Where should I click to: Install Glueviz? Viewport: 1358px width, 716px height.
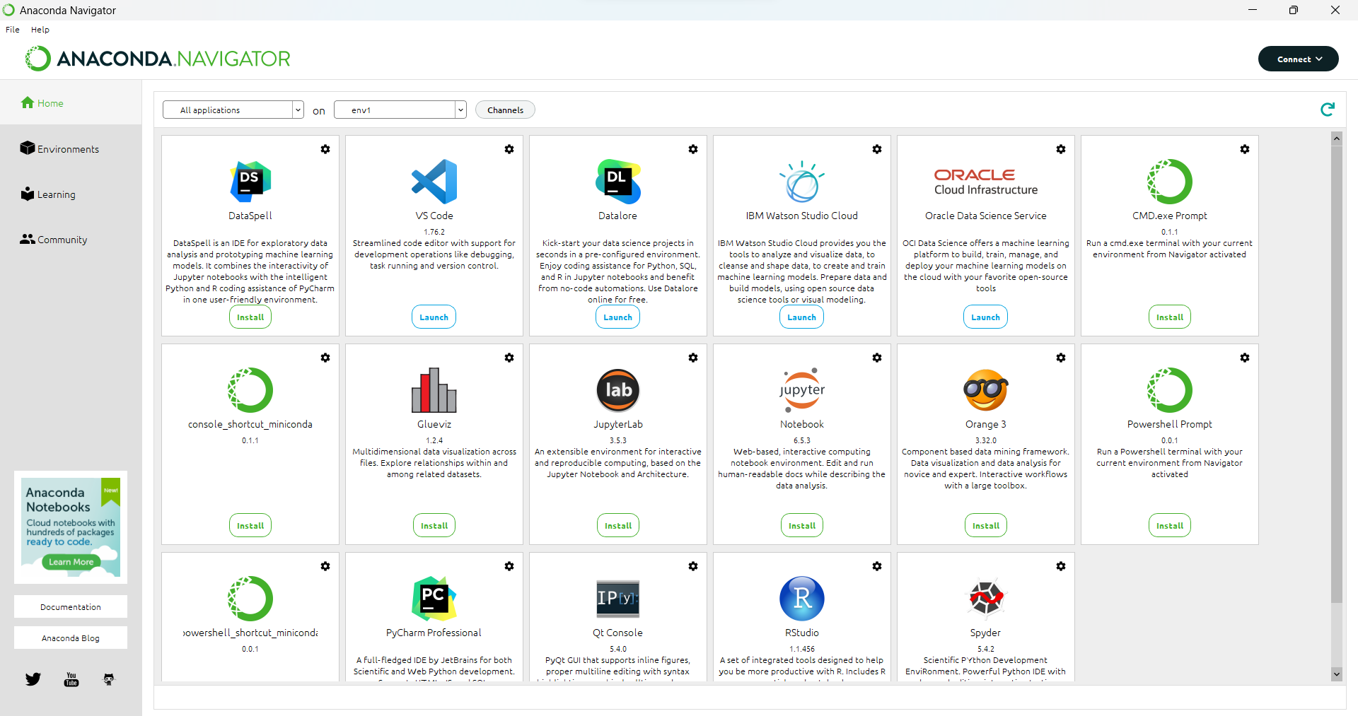click(x=434, y=526)
